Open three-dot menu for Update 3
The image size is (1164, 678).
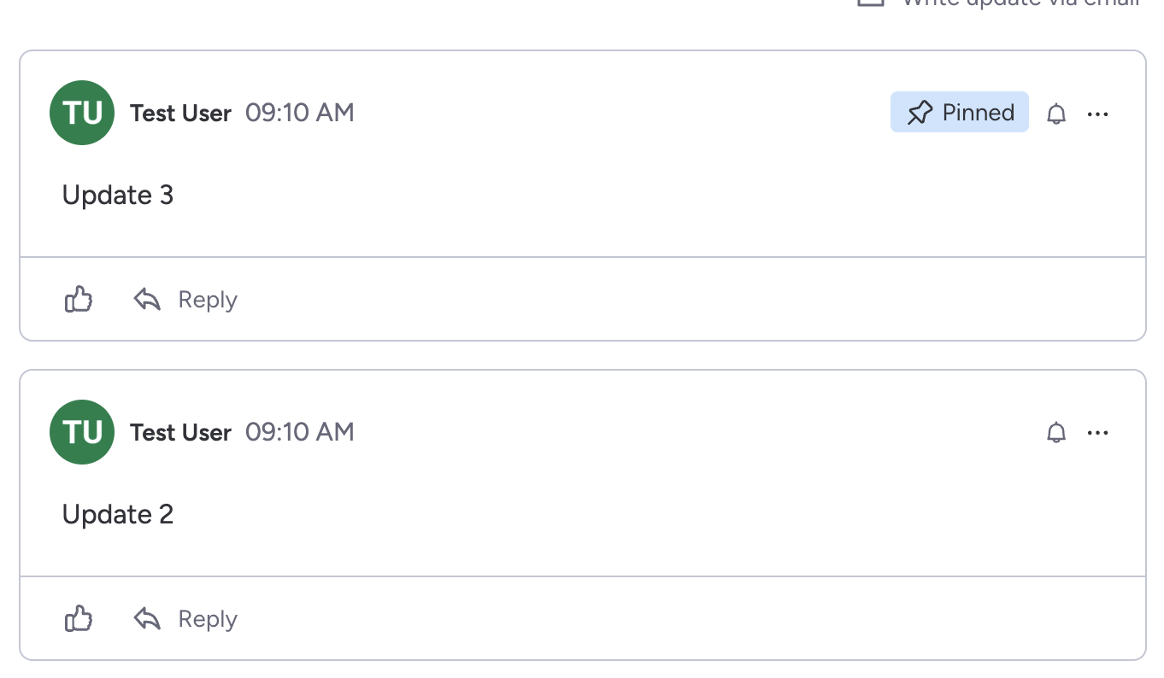(1098, 114)
